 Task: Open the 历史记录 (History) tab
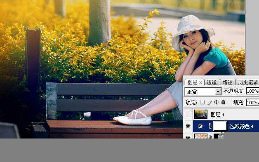point(248,82)
